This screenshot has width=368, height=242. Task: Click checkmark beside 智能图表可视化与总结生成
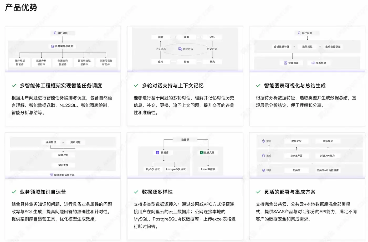258,86
